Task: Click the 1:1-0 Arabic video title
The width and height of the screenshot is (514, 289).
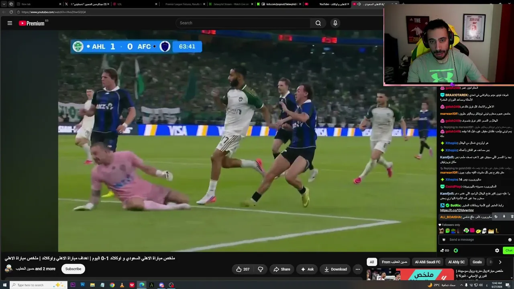Action: tap(90, 258)
